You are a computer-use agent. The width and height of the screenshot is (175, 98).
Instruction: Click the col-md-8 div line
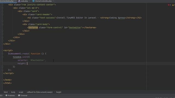click(x=26, y=8)
